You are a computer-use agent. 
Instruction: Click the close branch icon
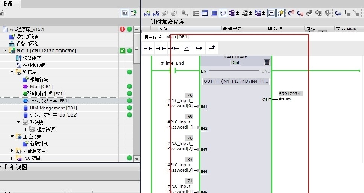(212, 48)
